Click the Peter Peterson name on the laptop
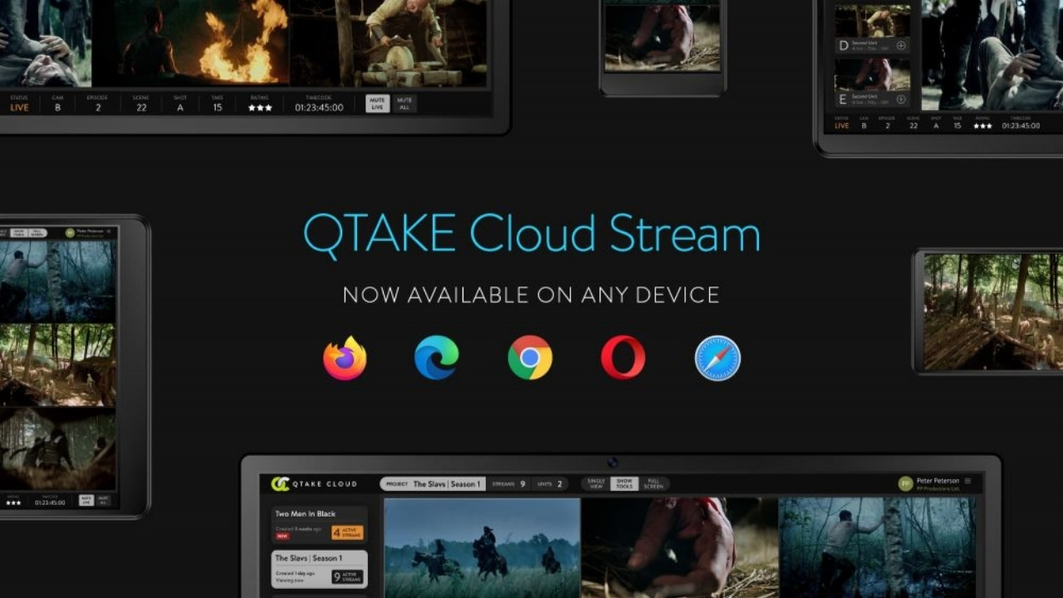 [x=938, y=480]
